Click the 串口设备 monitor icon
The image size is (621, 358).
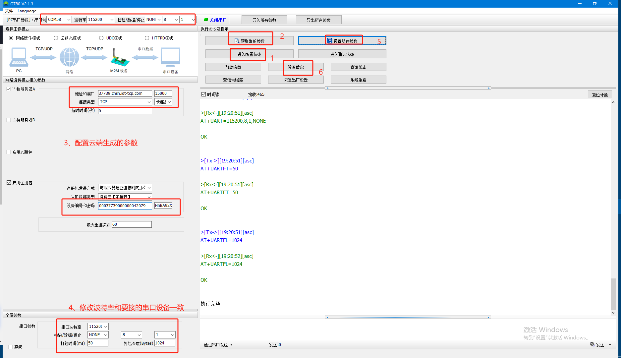click(x=170, y=57)
